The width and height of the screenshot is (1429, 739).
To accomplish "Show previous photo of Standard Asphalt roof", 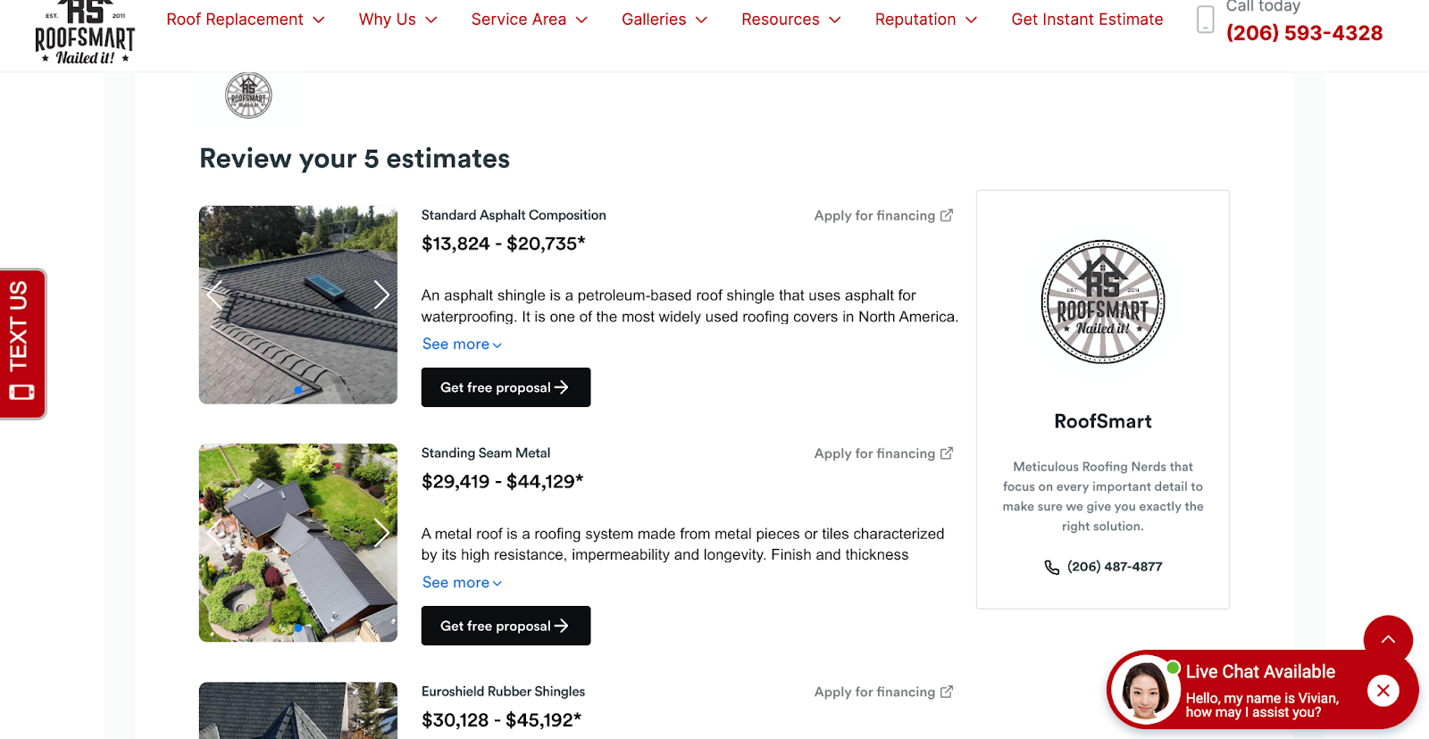I will [214, 295].
